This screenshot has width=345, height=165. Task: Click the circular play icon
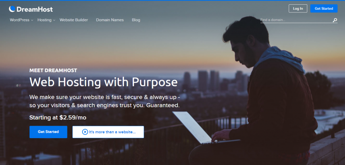[x=85, y=132]
